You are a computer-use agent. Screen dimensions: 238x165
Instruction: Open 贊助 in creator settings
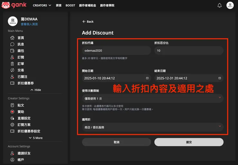coord(21,112)
